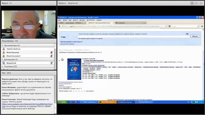Viewport: 205px width, 115px height.
Task: Click host icon beside Юлия Соколова 2
Action: (x=4, y=56)
